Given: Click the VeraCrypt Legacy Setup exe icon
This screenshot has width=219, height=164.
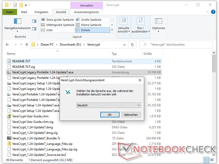Looking at the screenshot, I should point(9,83).
